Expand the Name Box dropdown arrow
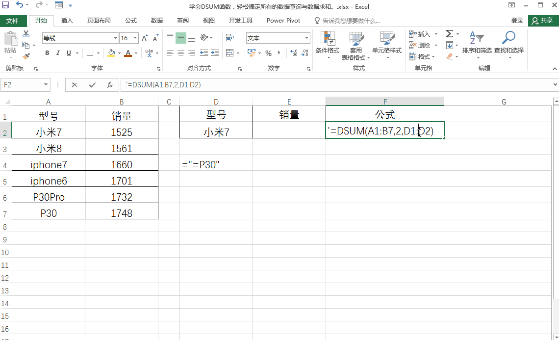 click(46, 84)
